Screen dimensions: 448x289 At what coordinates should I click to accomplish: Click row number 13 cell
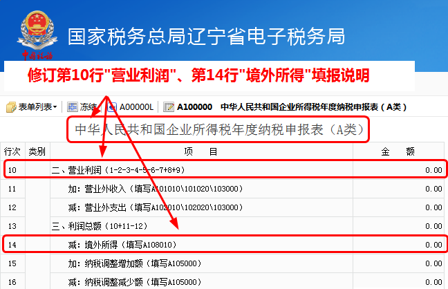coord(12,226)
